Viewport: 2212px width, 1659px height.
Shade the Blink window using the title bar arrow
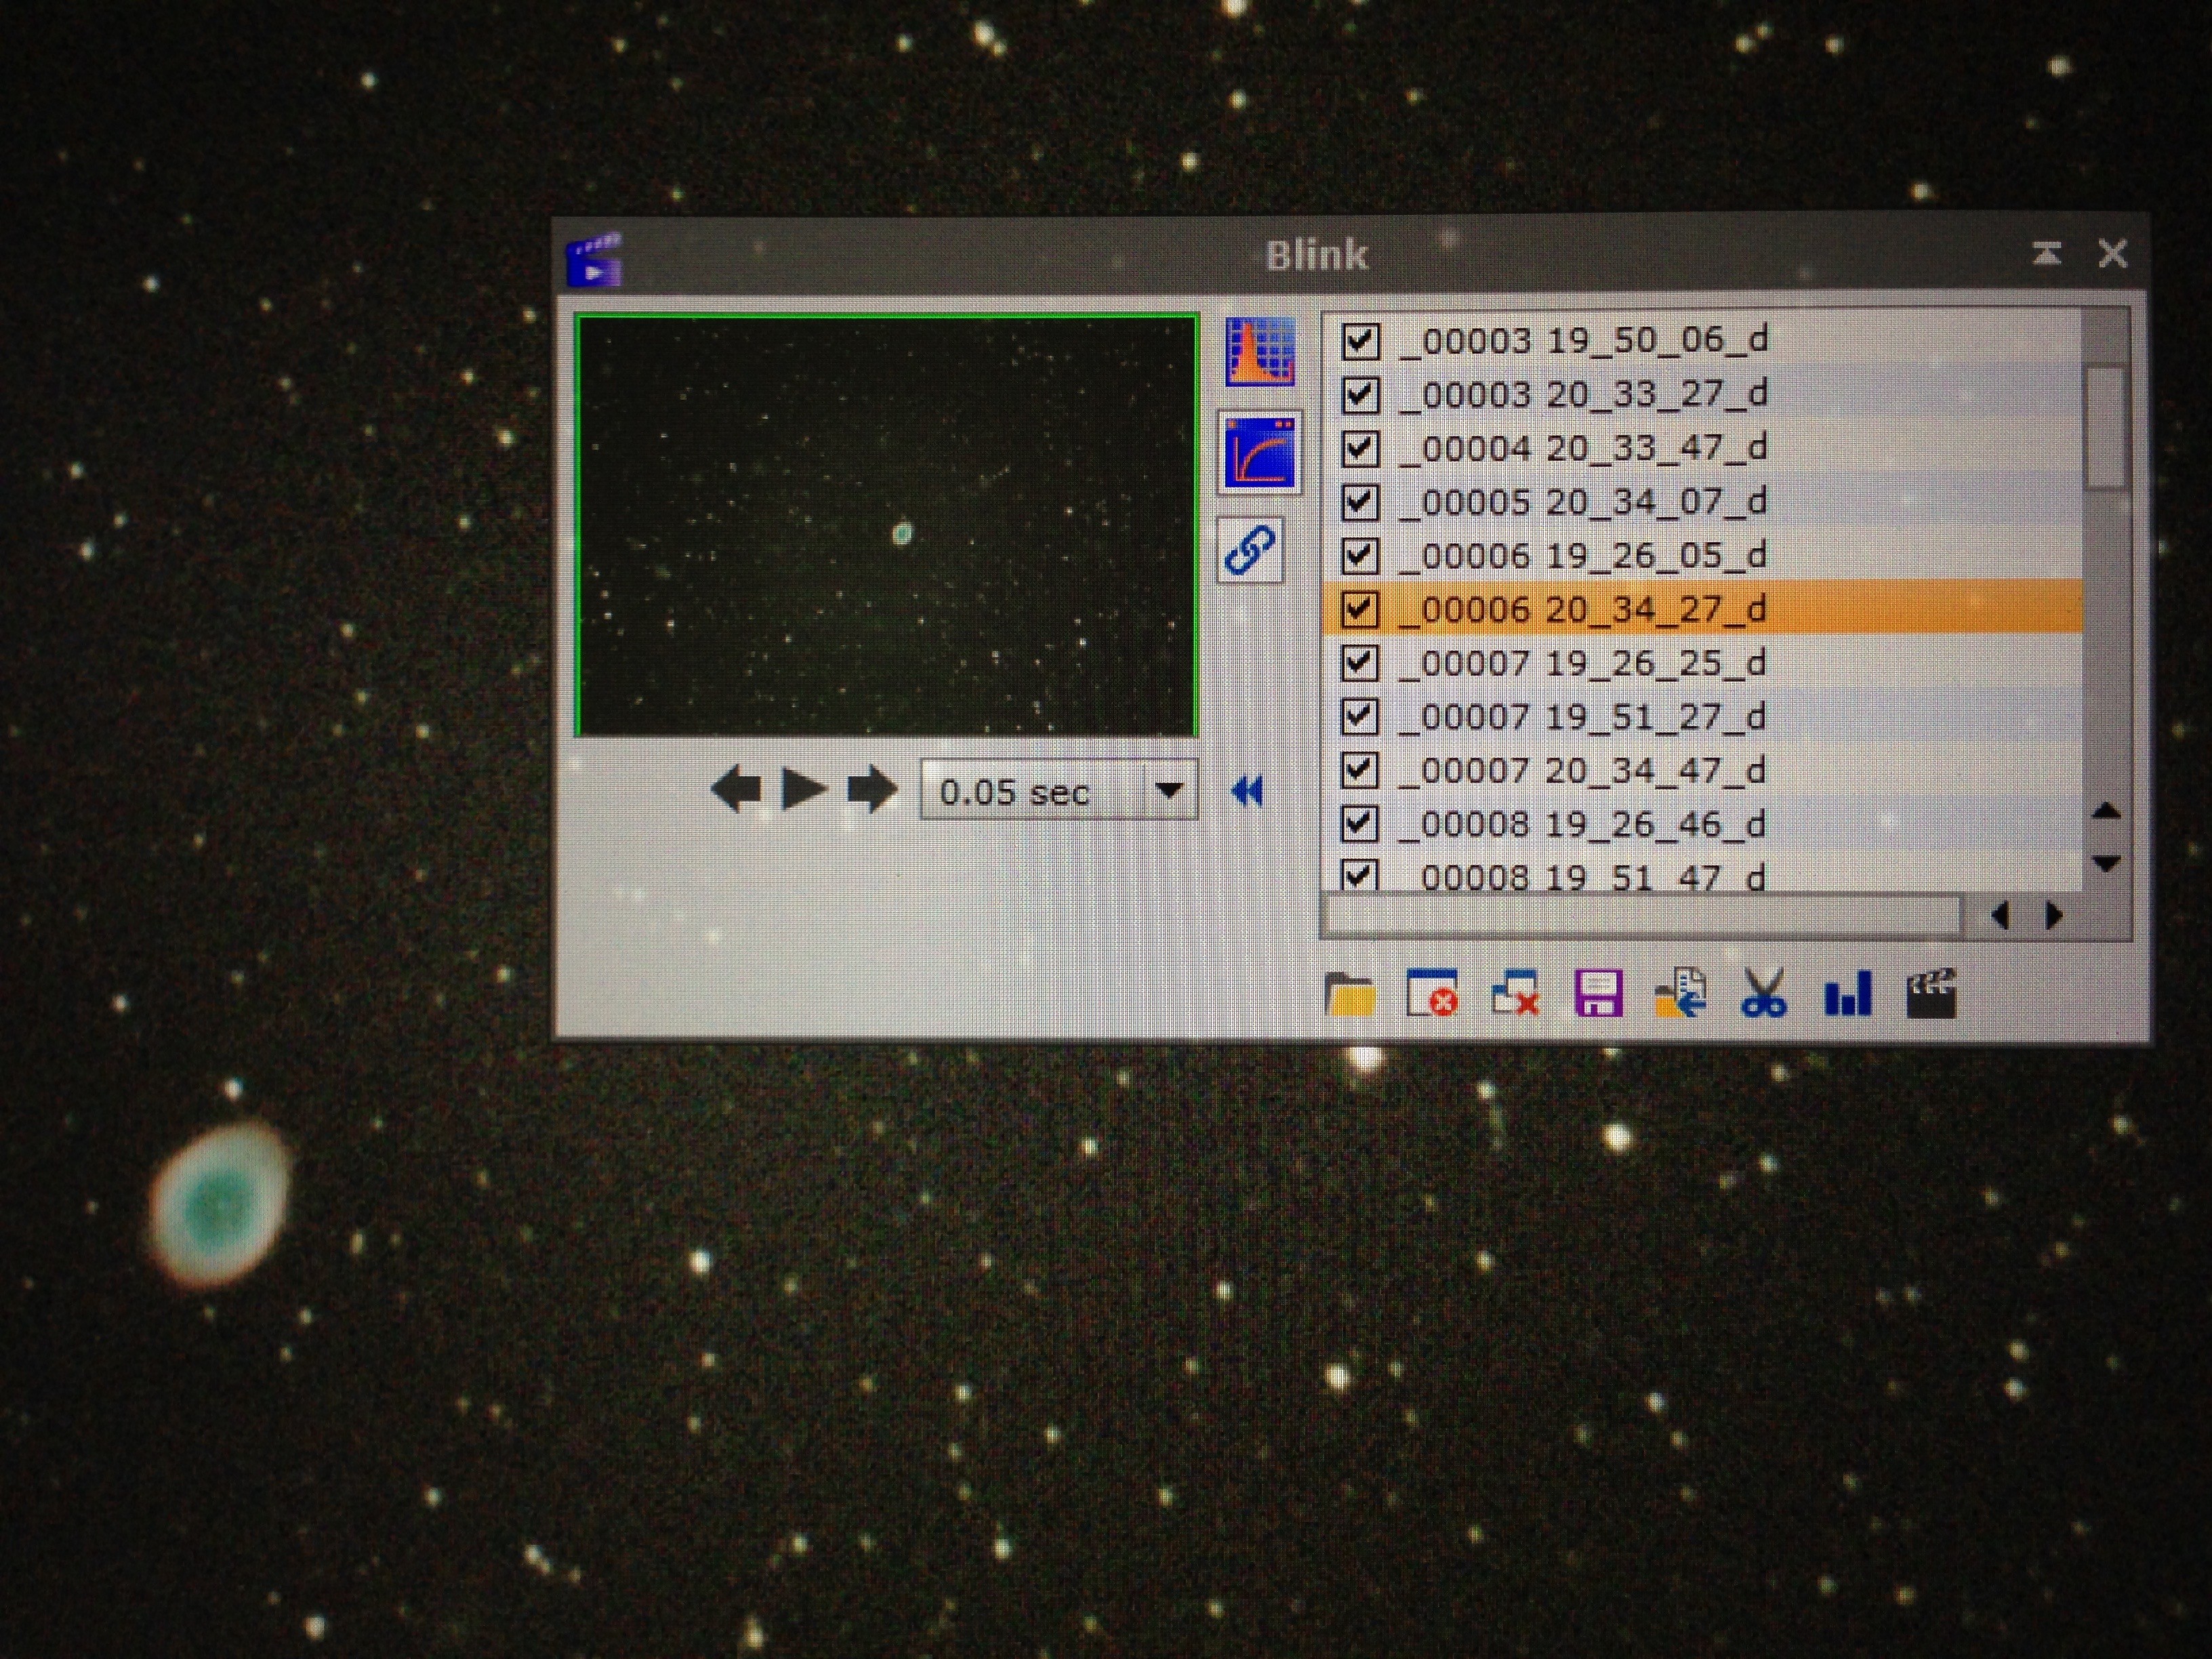[x=2046, y=254]
